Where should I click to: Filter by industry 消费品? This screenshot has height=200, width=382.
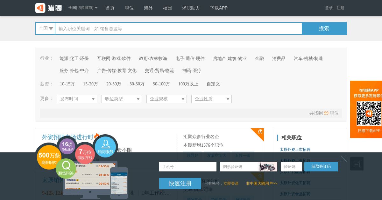pos(279,58)
